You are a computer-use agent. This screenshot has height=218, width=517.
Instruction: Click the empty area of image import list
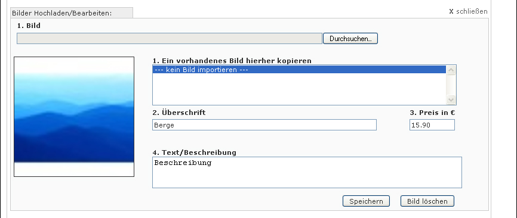tap(299, 89)
